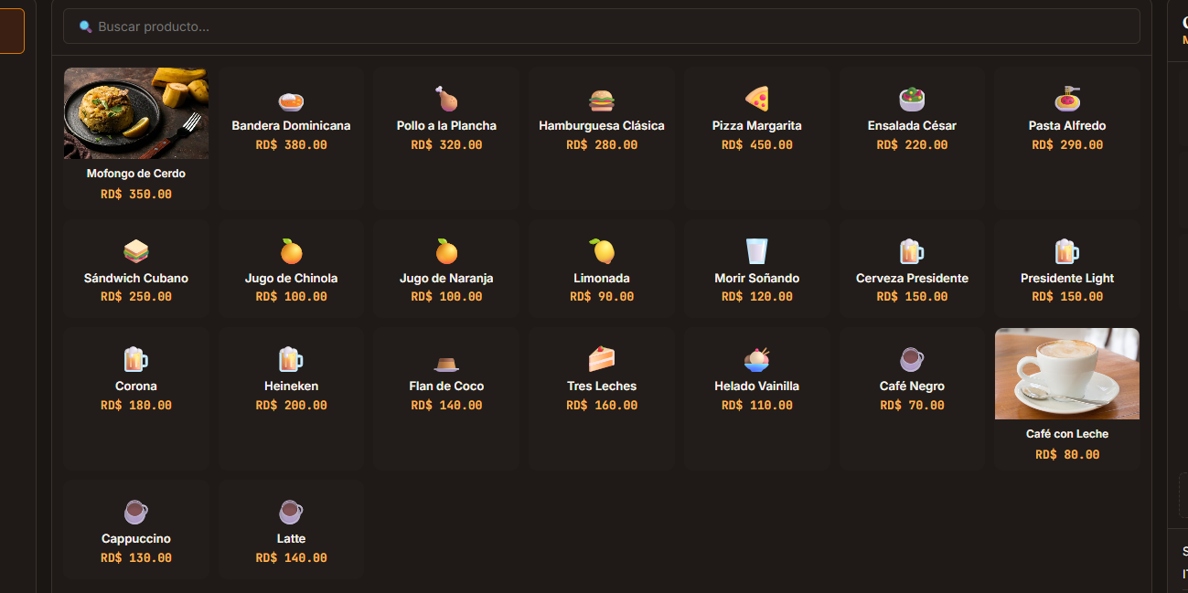Click the Mofongo de Cerdo product name
The height and width of the screenshot is (593, 1188).
[x=136, y=174]
